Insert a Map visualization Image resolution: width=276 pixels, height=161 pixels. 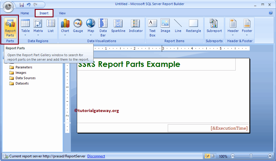click(91, 26)
